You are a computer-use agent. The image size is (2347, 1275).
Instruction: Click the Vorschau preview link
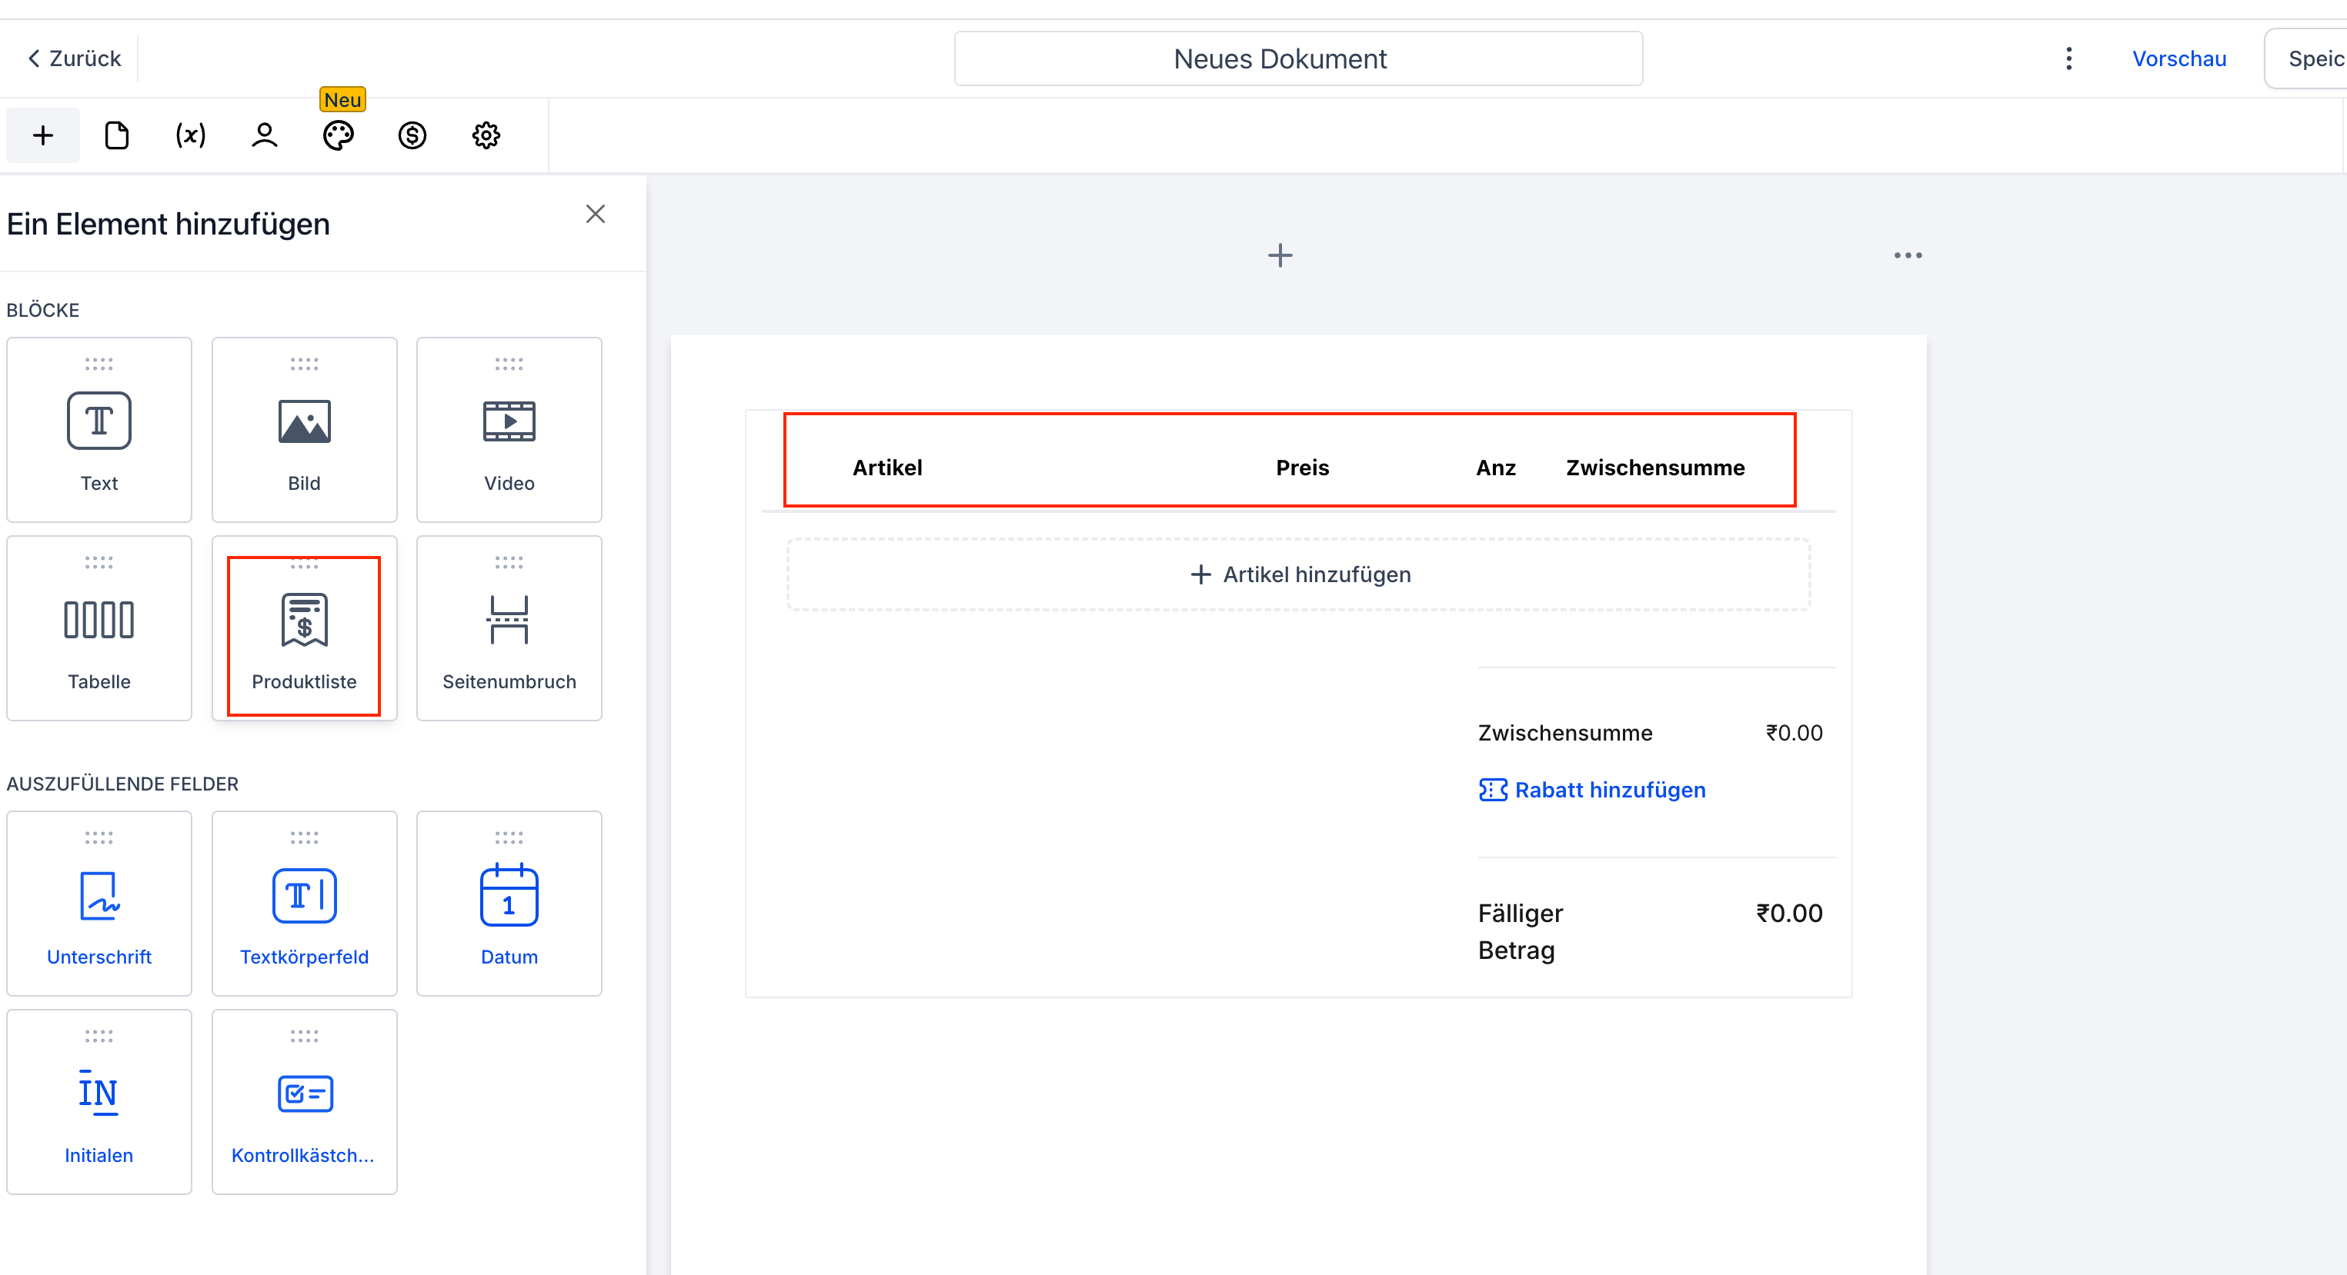tap(2178, 58)
